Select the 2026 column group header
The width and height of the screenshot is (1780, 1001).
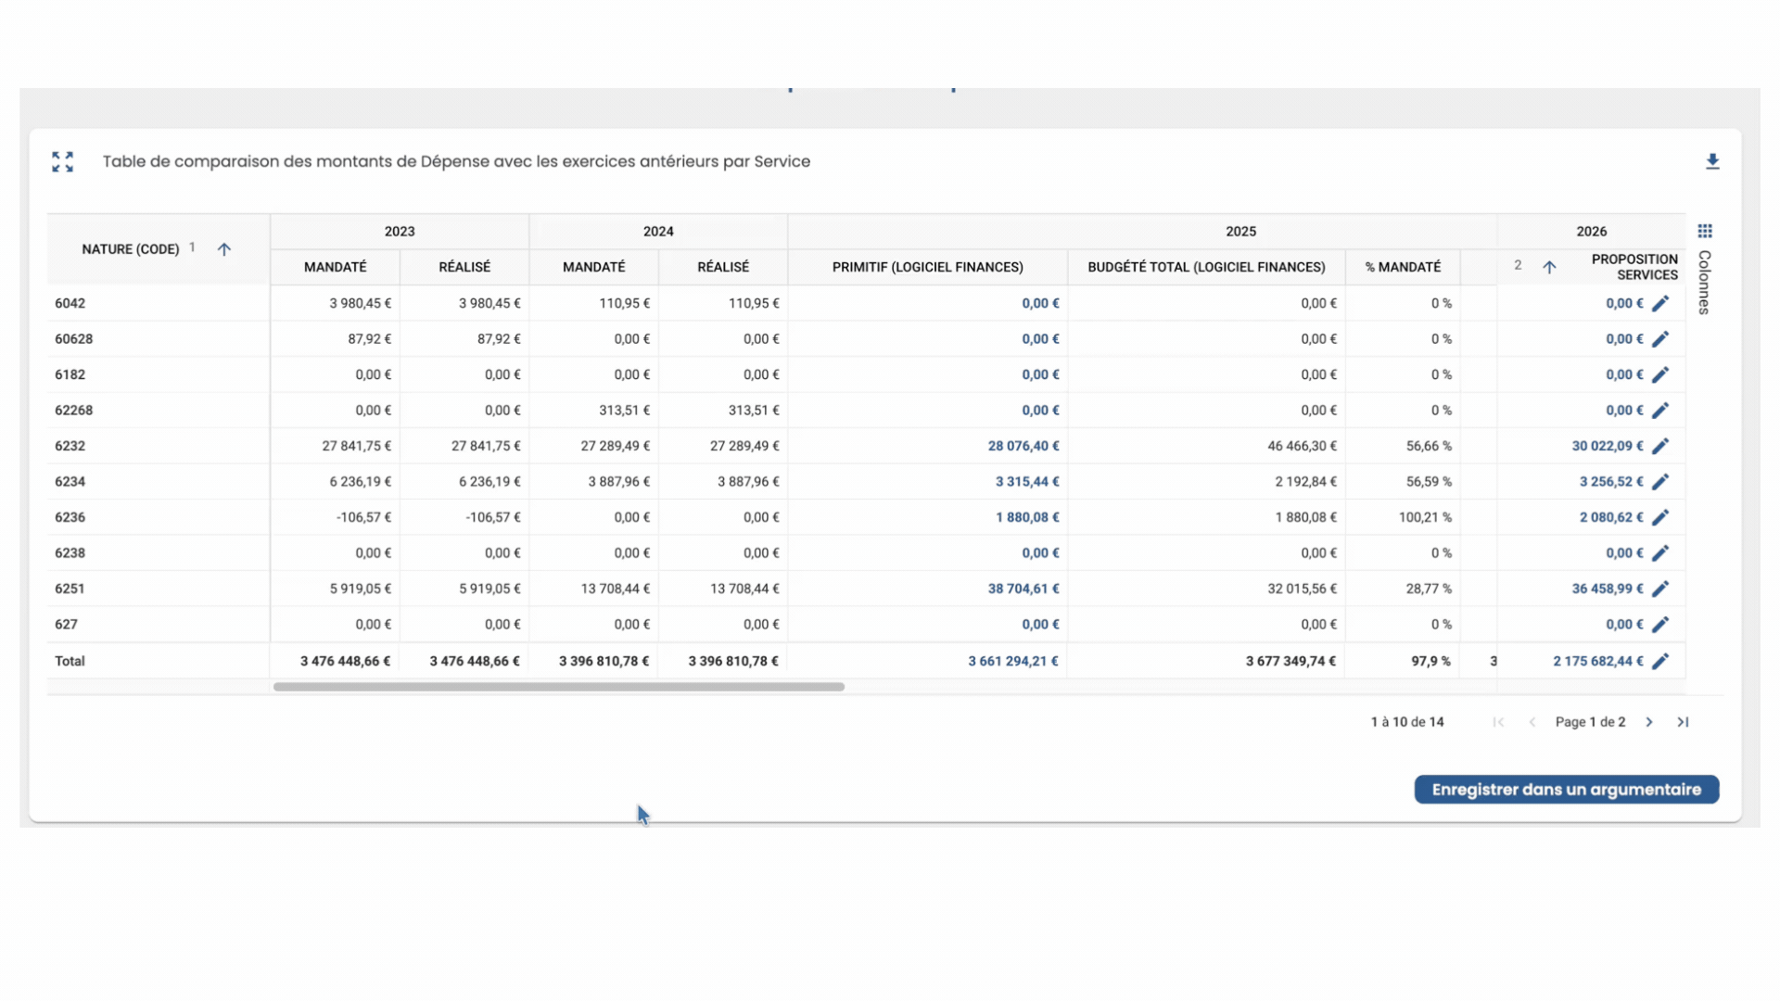tap(1591, 231)
